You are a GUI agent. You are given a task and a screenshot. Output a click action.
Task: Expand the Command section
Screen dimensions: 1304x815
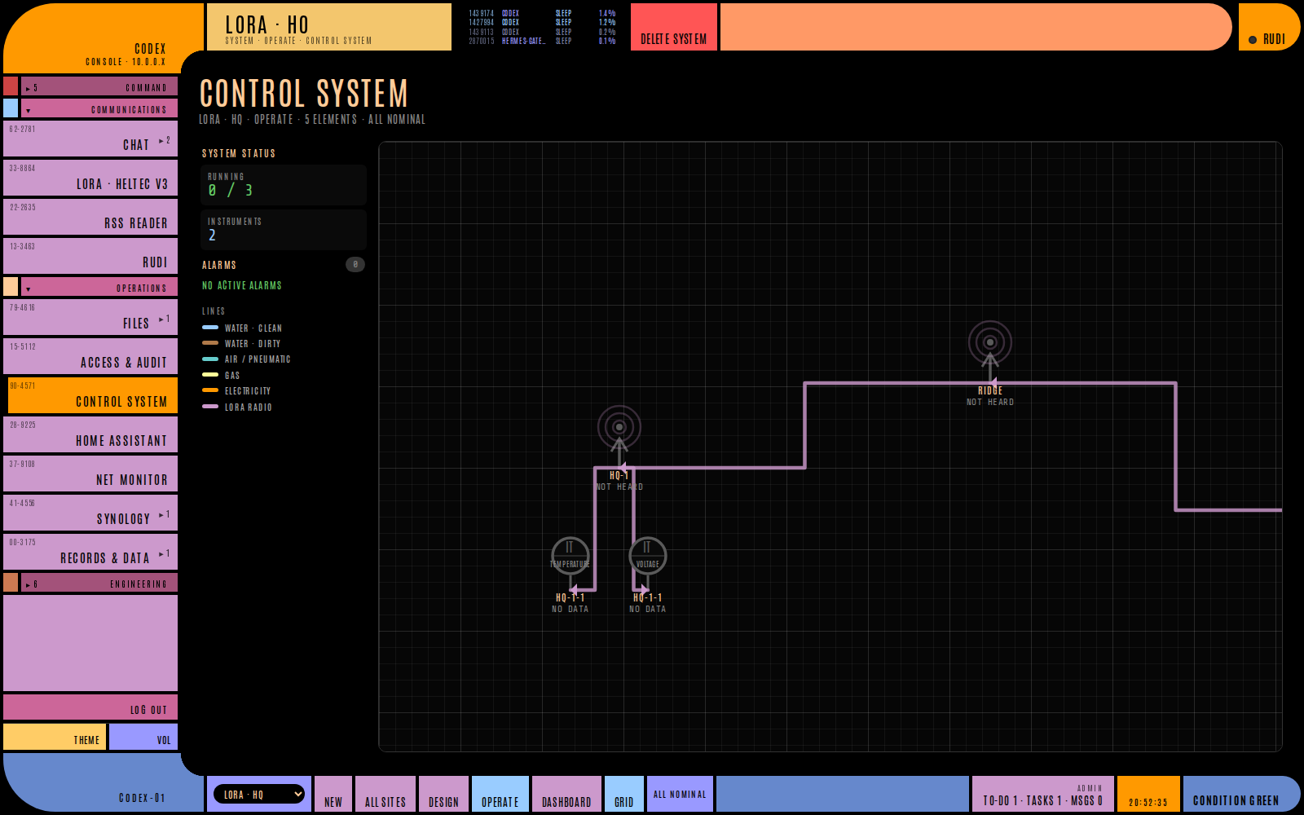99,86
